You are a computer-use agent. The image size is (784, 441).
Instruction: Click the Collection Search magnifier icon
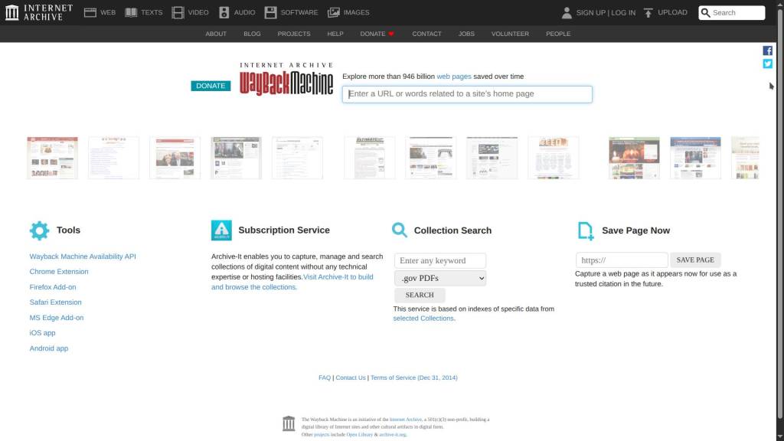(400, 230)
